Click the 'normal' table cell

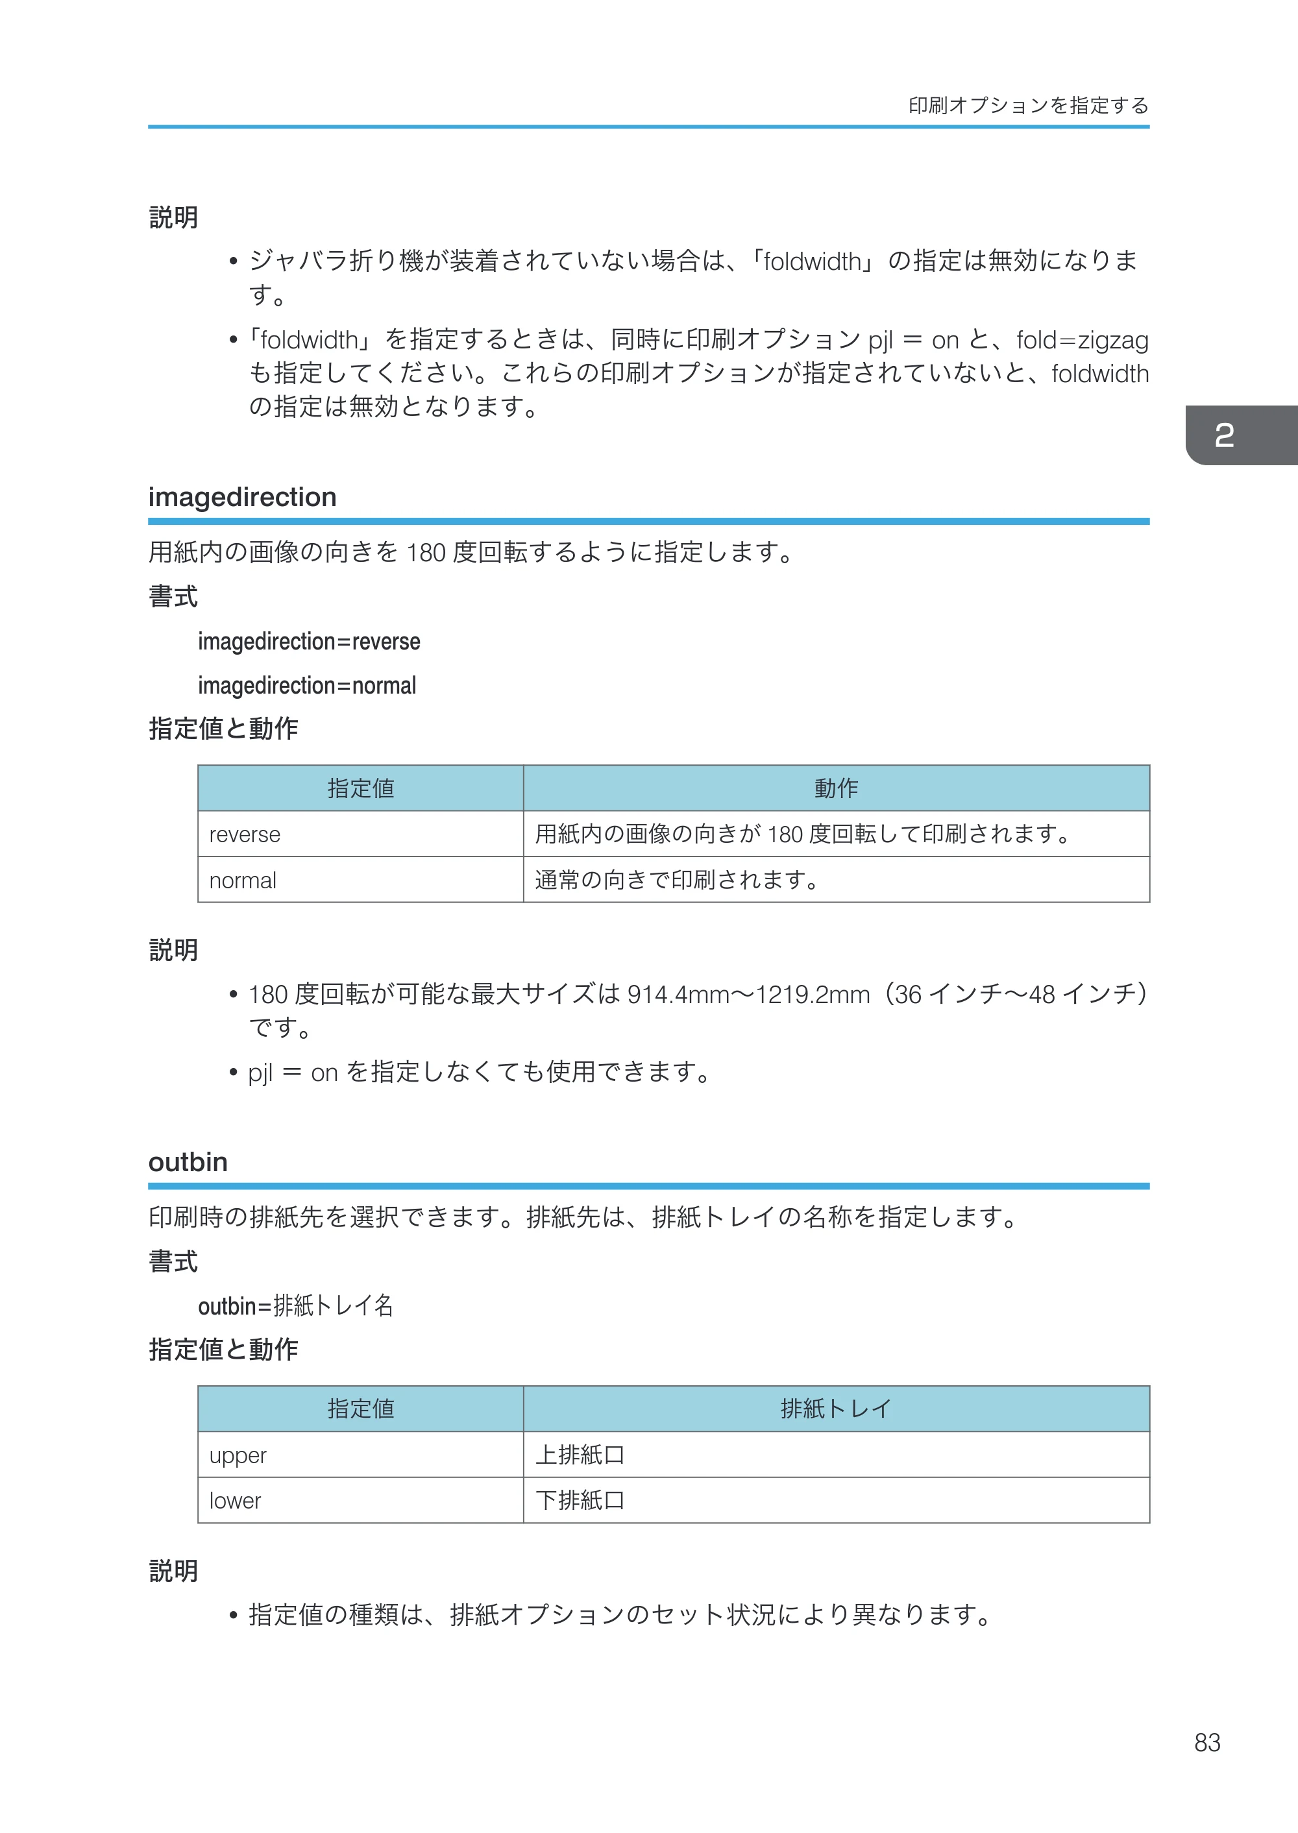pyautogui.click(x=360, y=880)
